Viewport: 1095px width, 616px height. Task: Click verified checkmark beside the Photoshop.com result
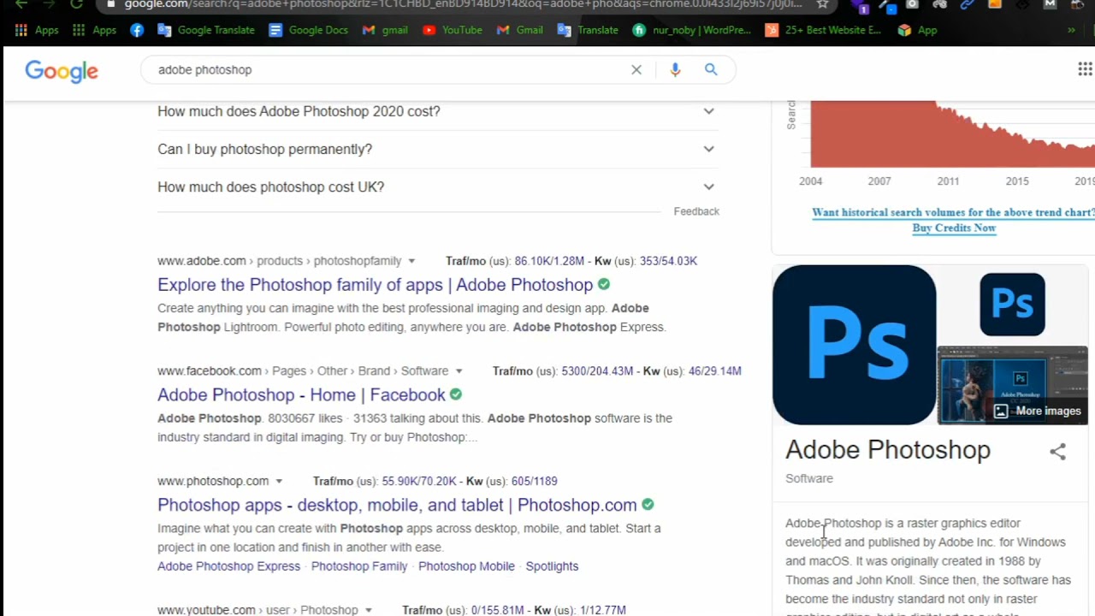pos(648,505)
